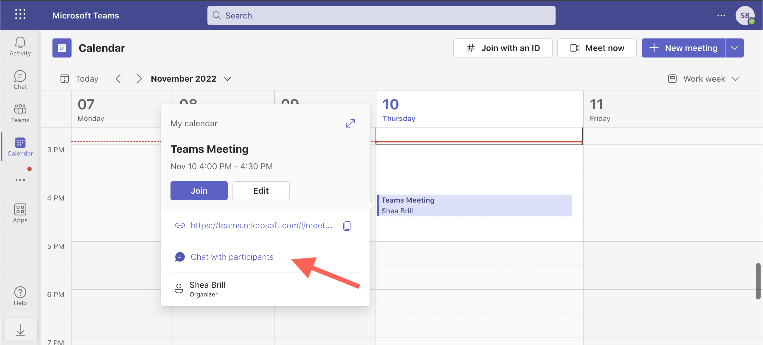
Task: Click the calendar vertical scrollbar
Action: coord(758,281)
